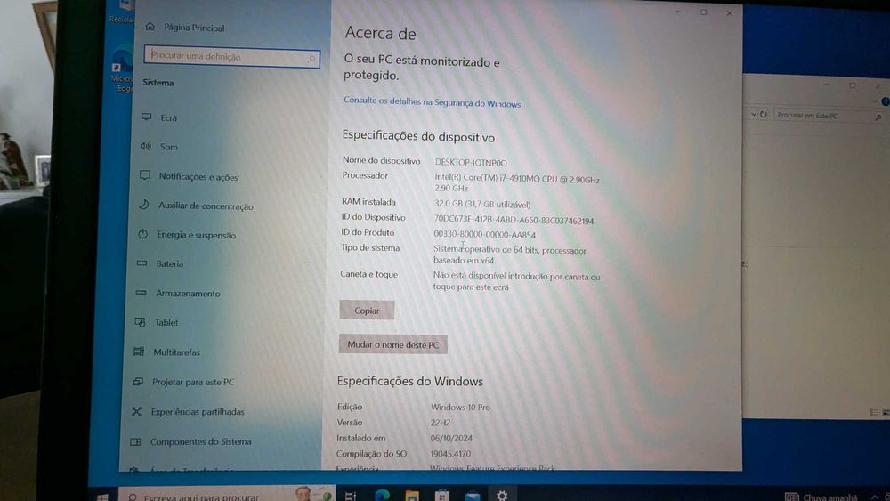Click system tray overflow chevron
The width and height of the screenshot is (890, 501).
coord(874,497)
